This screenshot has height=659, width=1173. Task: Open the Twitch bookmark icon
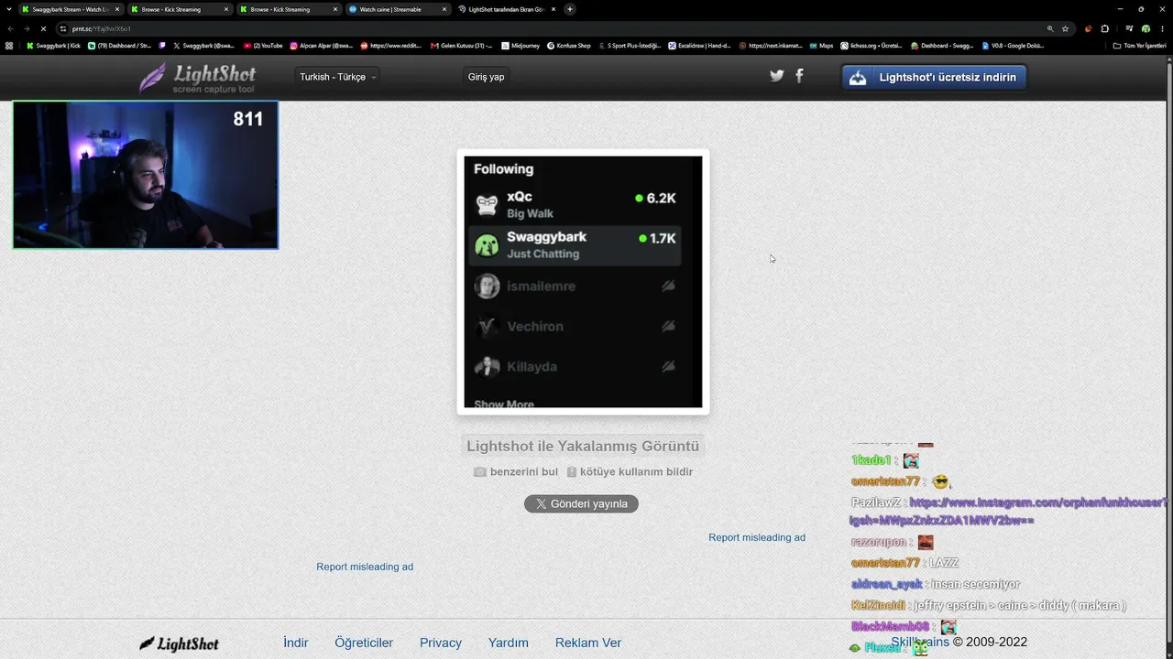(162, 46)
